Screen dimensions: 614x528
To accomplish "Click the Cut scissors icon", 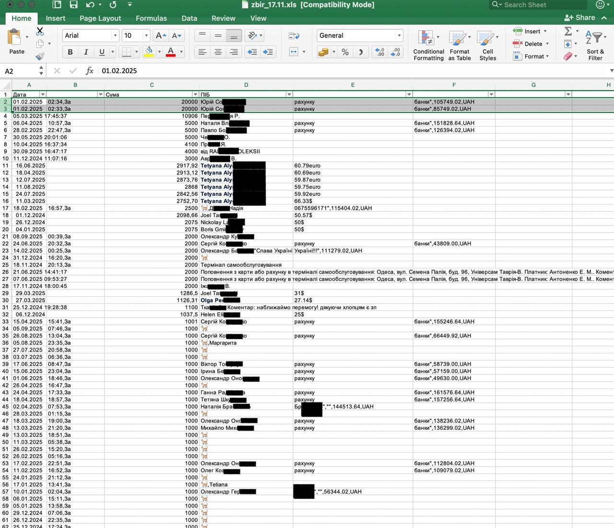I will 40,32.
